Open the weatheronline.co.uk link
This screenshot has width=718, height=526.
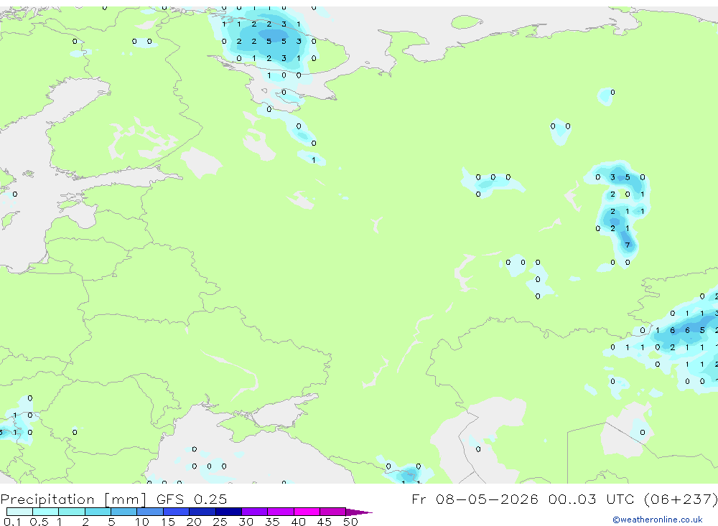658,520
